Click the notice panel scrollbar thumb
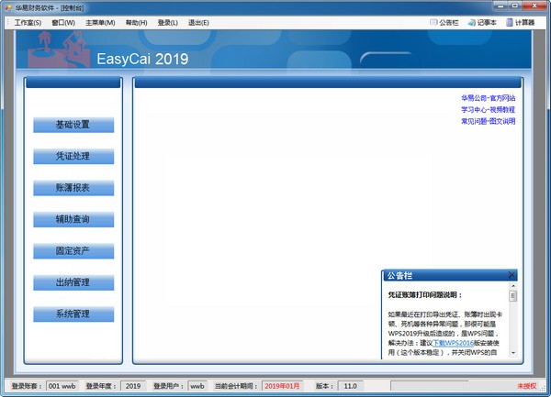The height and width of the screenshot is (397, 551). coord(513,296)
